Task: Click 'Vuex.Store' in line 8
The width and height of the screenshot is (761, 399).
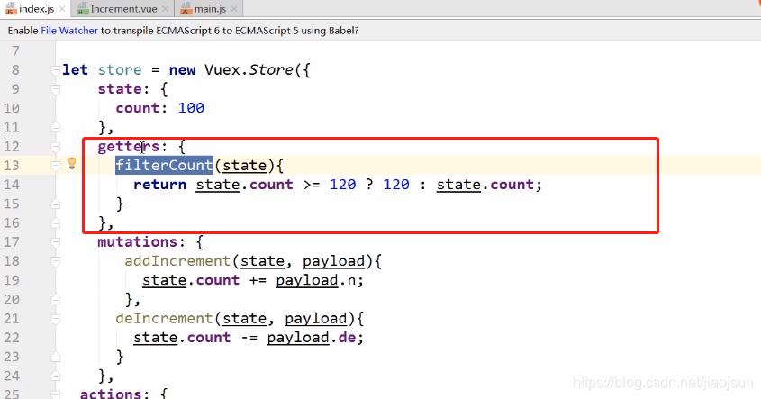Action: (x=249, y=70)
